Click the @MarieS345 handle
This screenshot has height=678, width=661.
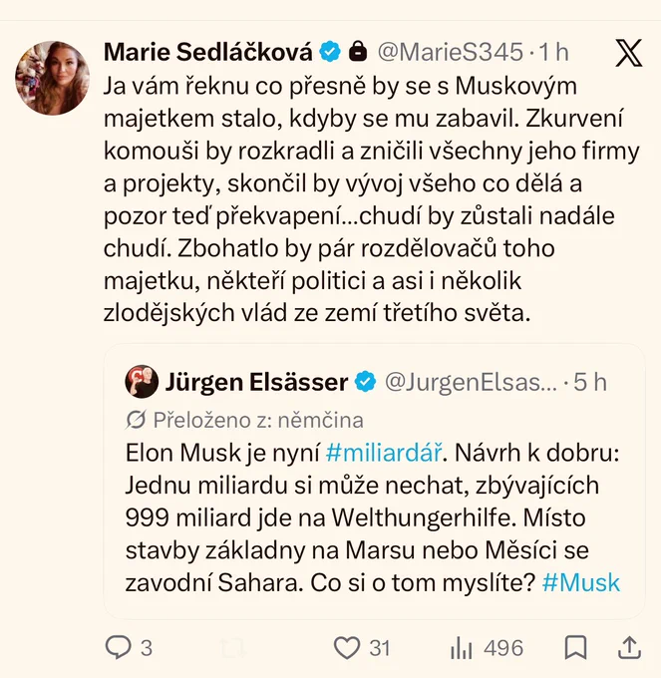[450, 52]
